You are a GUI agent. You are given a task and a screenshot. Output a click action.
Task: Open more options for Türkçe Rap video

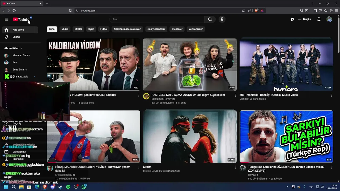[331, 167]
